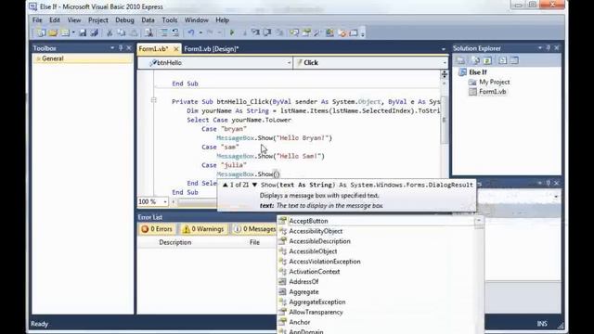This screenshot has height=334, width=594.
Task: Click the Redo arrow icon
Action: tap(210, 33)
